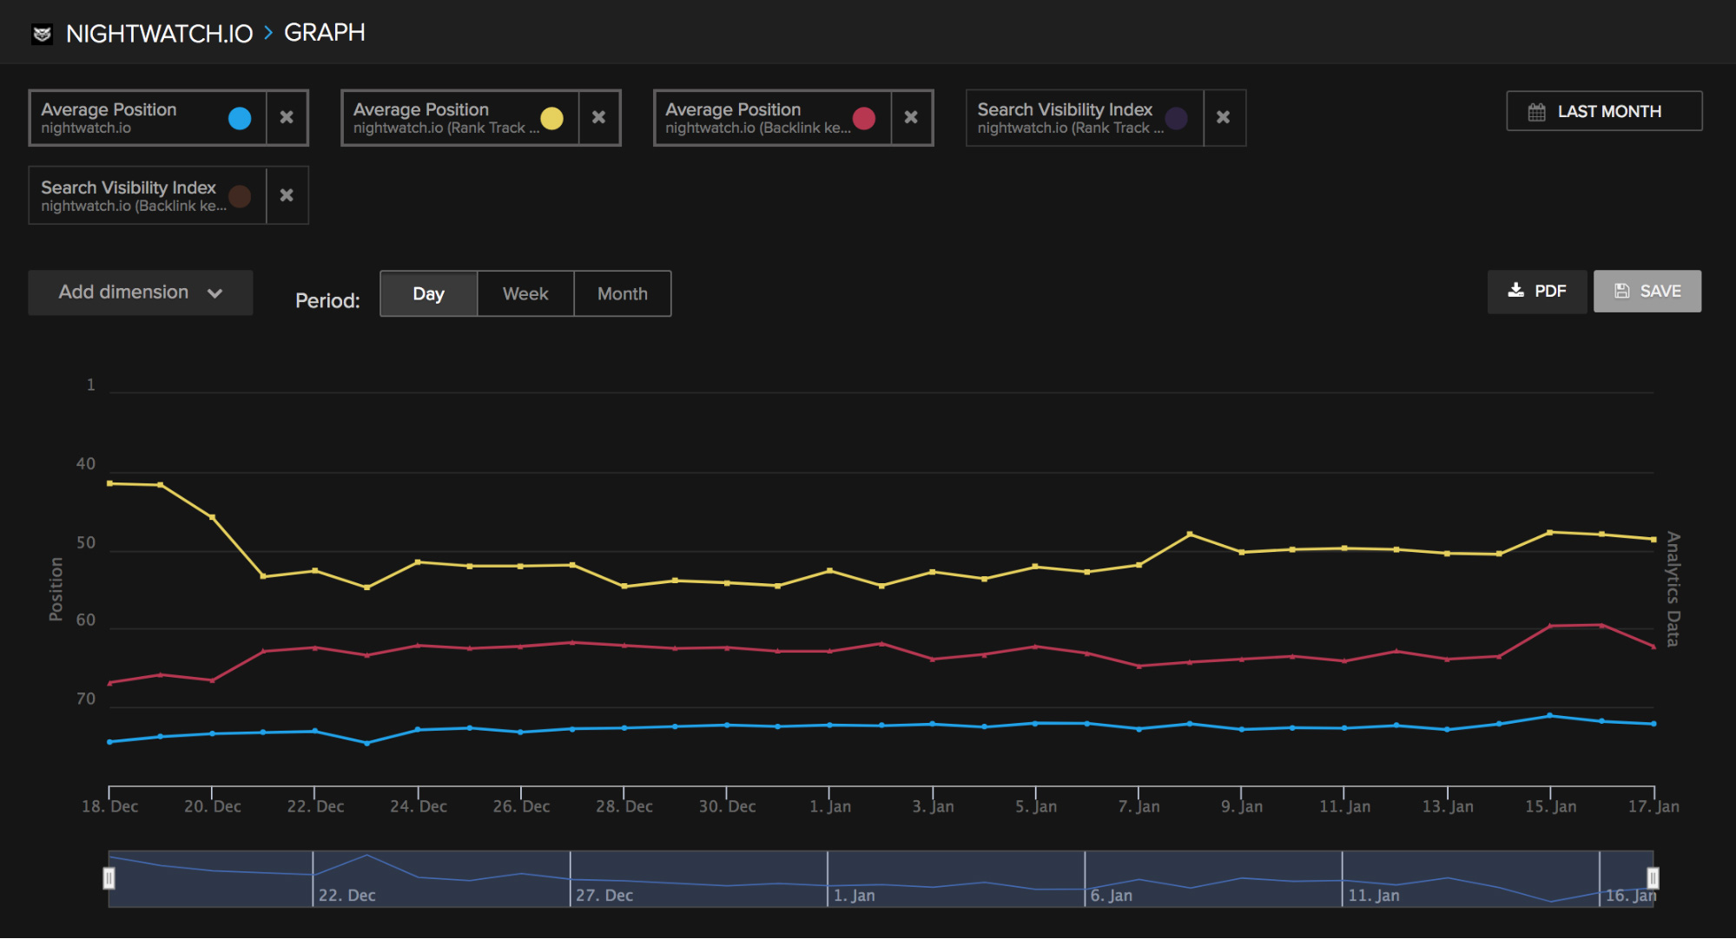Remove the purple Search Visibility Index dimension
1736x939 pixels.
point(1224,114)
